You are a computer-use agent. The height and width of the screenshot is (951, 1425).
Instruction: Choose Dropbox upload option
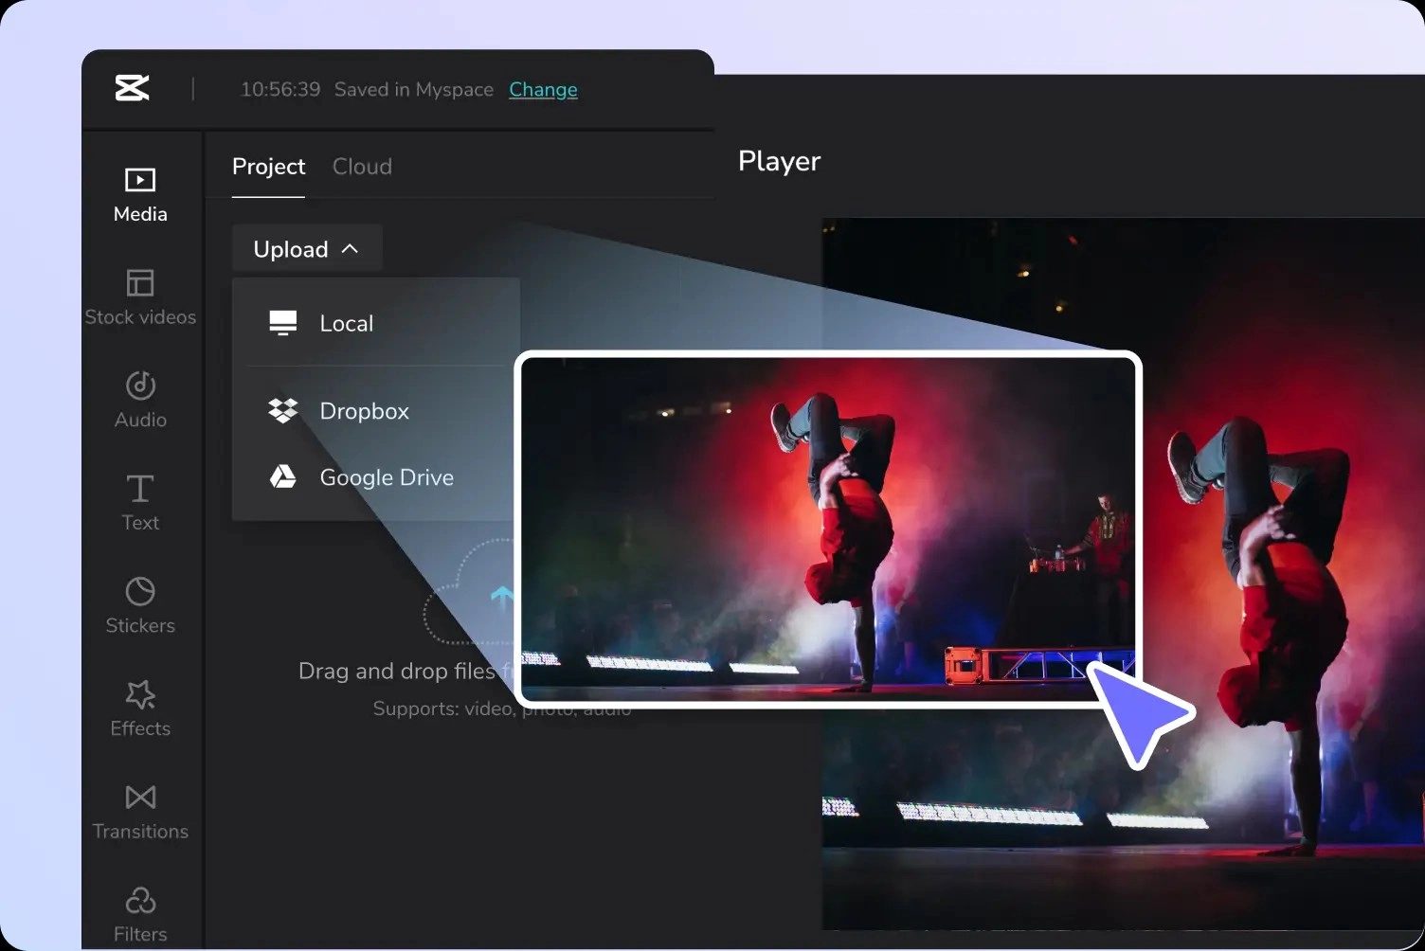click(x=364, y=411)
